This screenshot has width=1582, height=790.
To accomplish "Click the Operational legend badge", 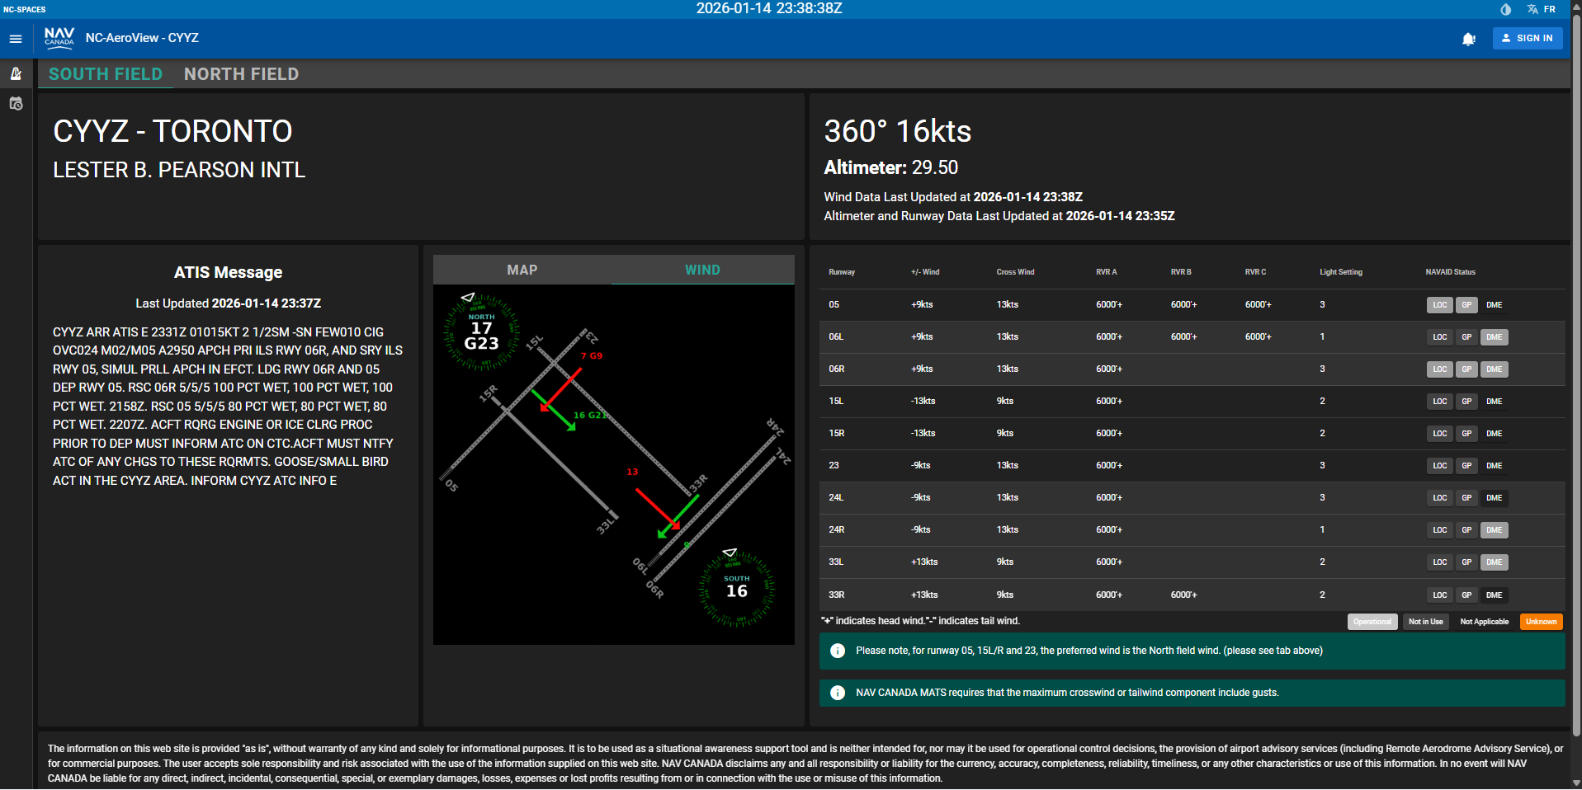I will coord(1372,622).
